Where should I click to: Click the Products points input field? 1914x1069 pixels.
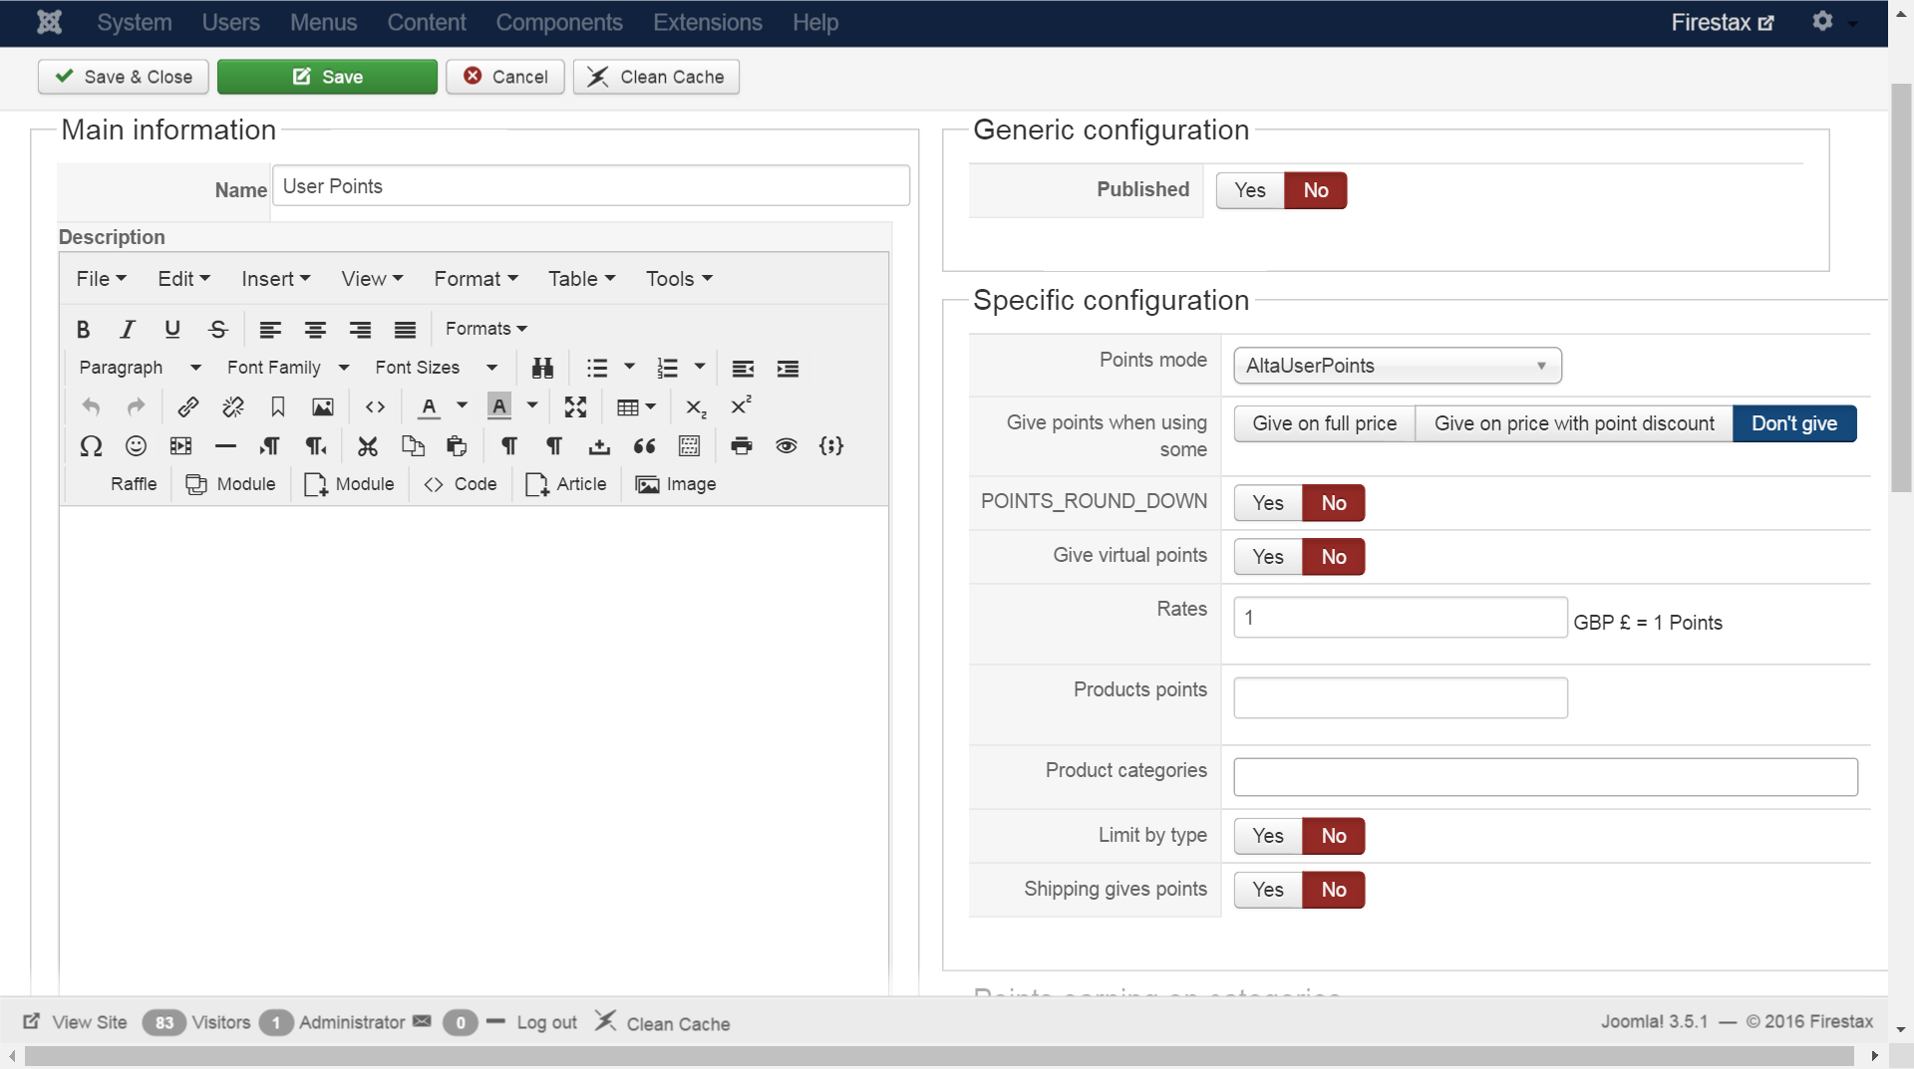(1400, 697)
